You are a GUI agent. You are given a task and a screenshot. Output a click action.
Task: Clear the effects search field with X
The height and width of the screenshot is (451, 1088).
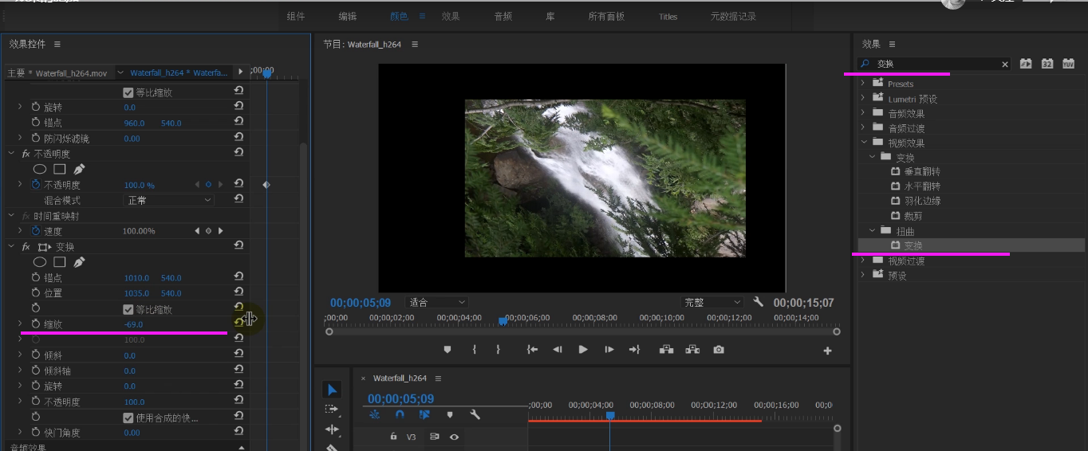[1005, 64]
